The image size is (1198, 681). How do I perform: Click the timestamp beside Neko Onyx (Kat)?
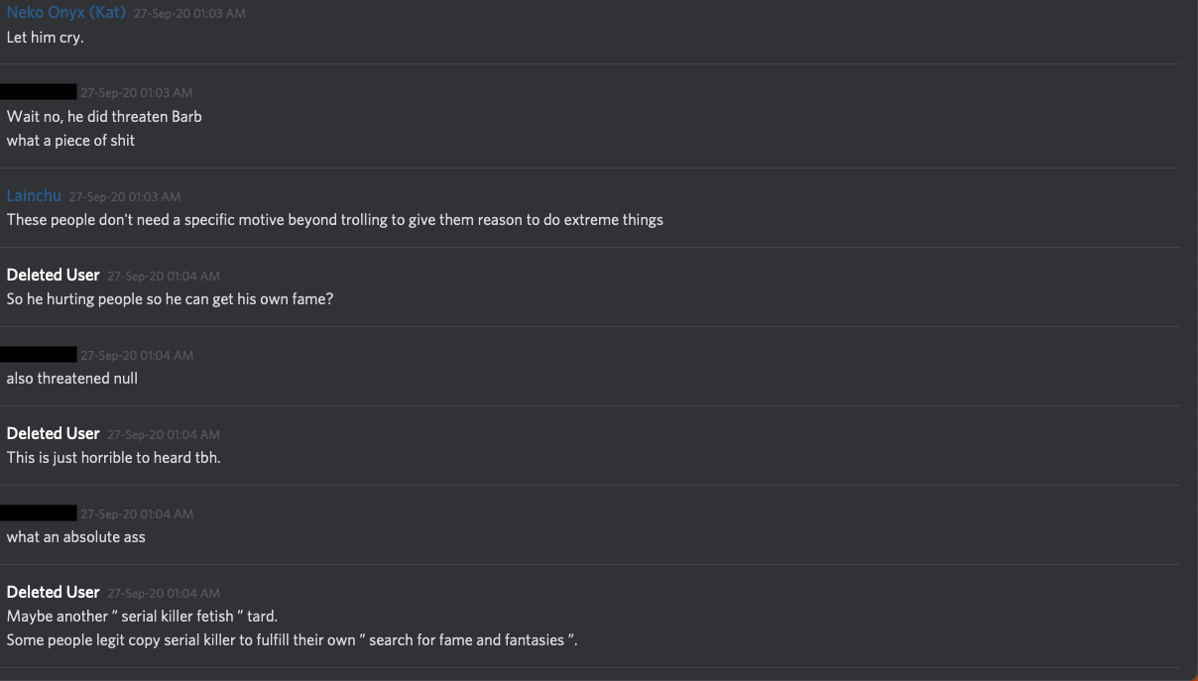(x=189, y=14)
